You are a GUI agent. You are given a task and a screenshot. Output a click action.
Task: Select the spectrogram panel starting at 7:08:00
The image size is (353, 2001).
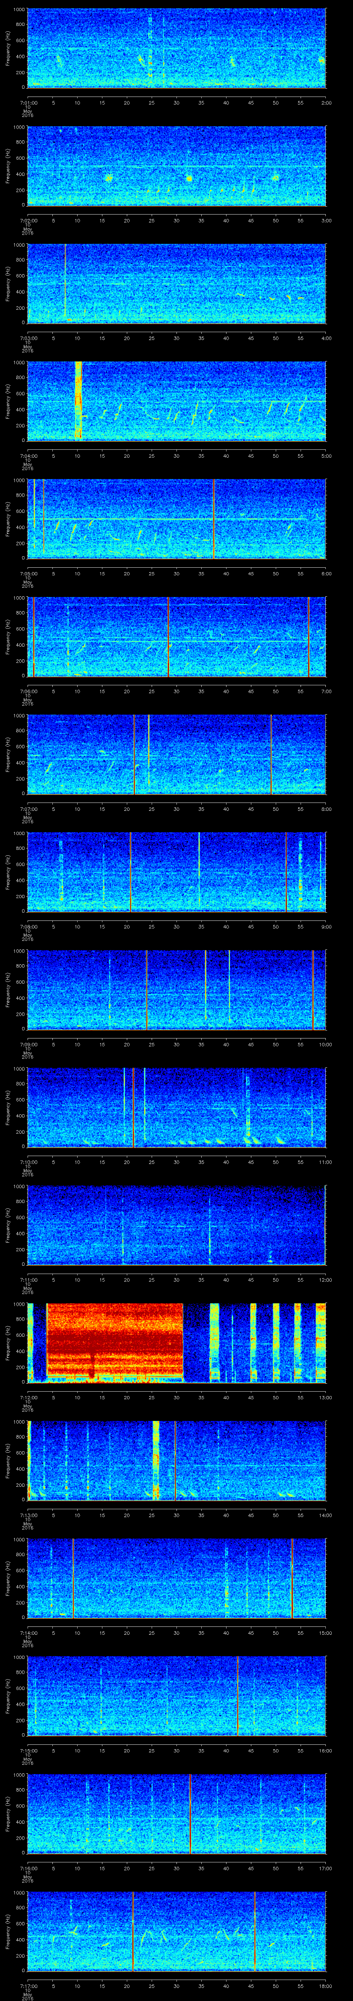tap(176, 872)
